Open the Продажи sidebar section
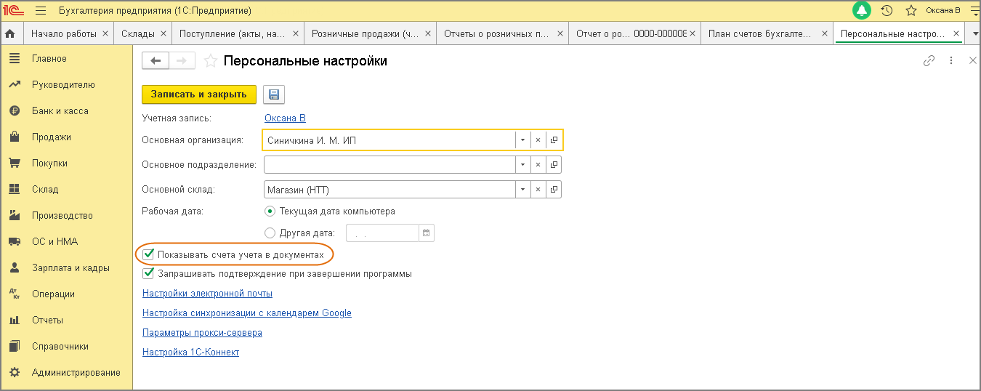 tap(51, 137)
